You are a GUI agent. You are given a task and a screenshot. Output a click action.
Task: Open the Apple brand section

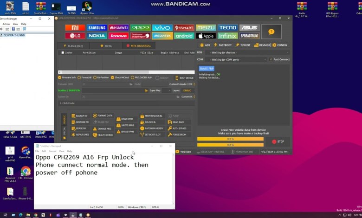coord(206,36)
